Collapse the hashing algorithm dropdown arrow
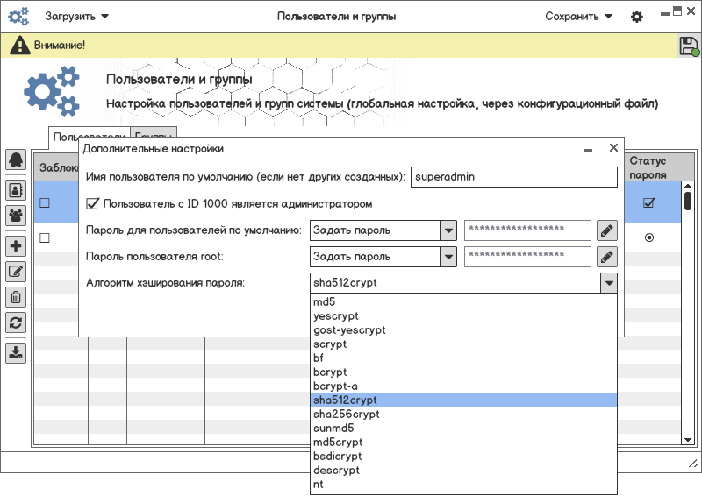 point(607,283)
